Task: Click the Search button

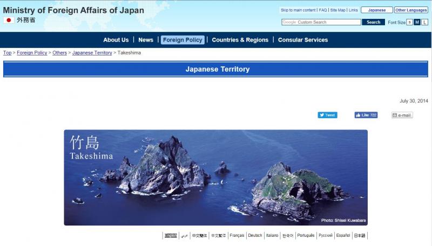Action: pyautogui.click(x=374, y=22)
